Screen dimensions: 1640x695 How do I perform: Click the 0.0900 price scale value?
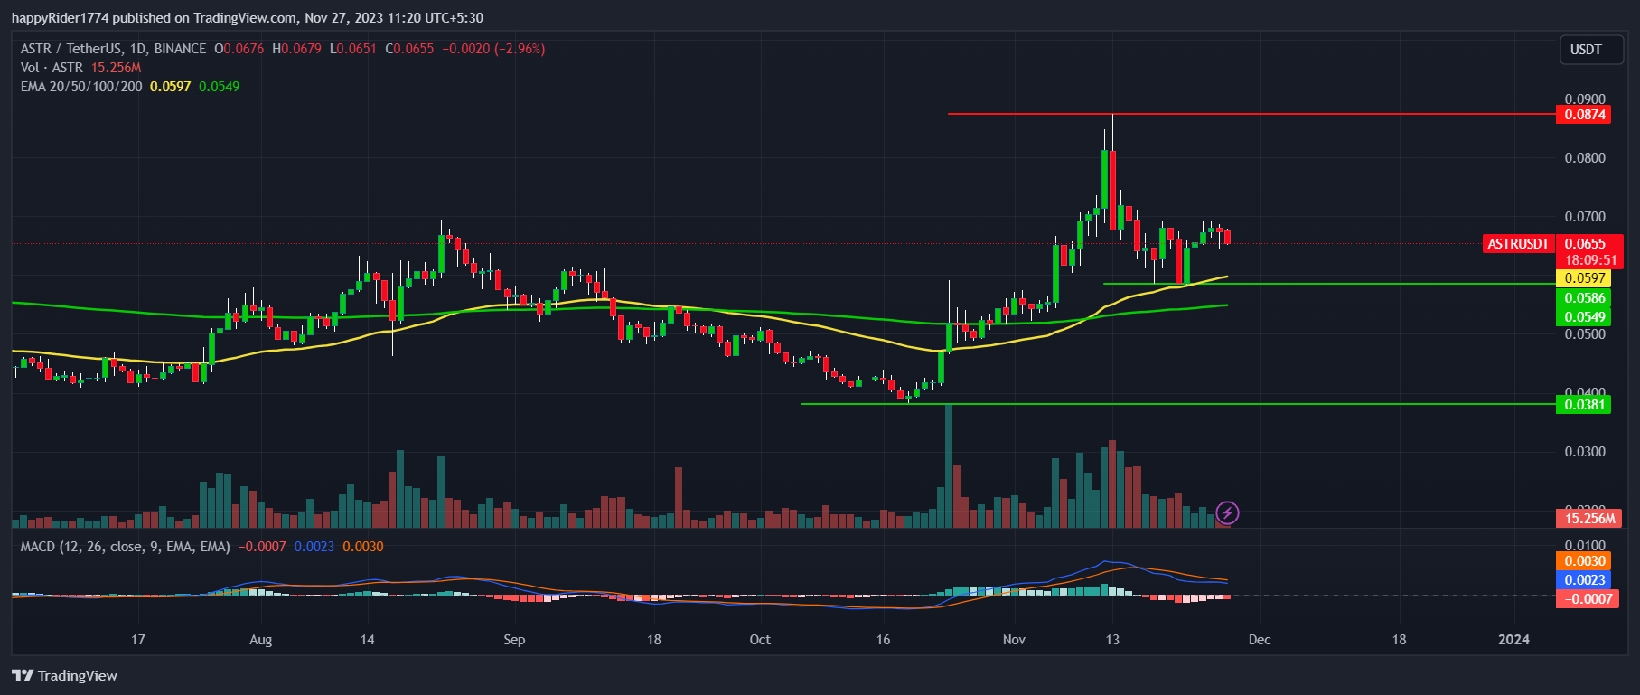tap(1585, 99)
